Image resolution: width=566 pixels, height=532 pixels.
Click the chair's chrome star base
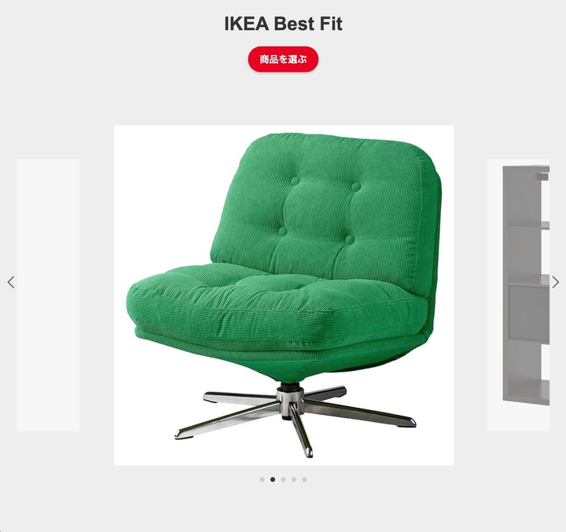[296, 419]
